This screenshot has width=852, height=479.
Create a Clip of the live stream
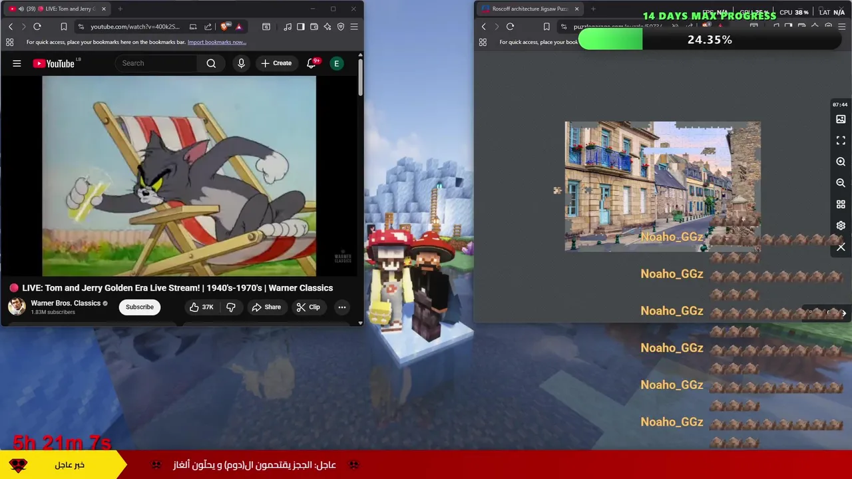[308, 307]
